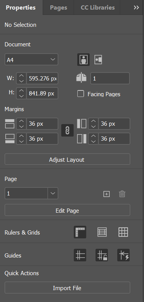
Task: Show the document grid icon
Action: (123, 232)
